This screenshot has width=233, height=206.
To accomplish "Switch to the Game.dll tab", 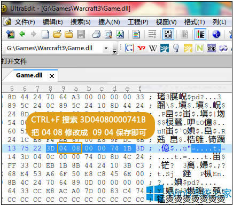I will point(29,75).
